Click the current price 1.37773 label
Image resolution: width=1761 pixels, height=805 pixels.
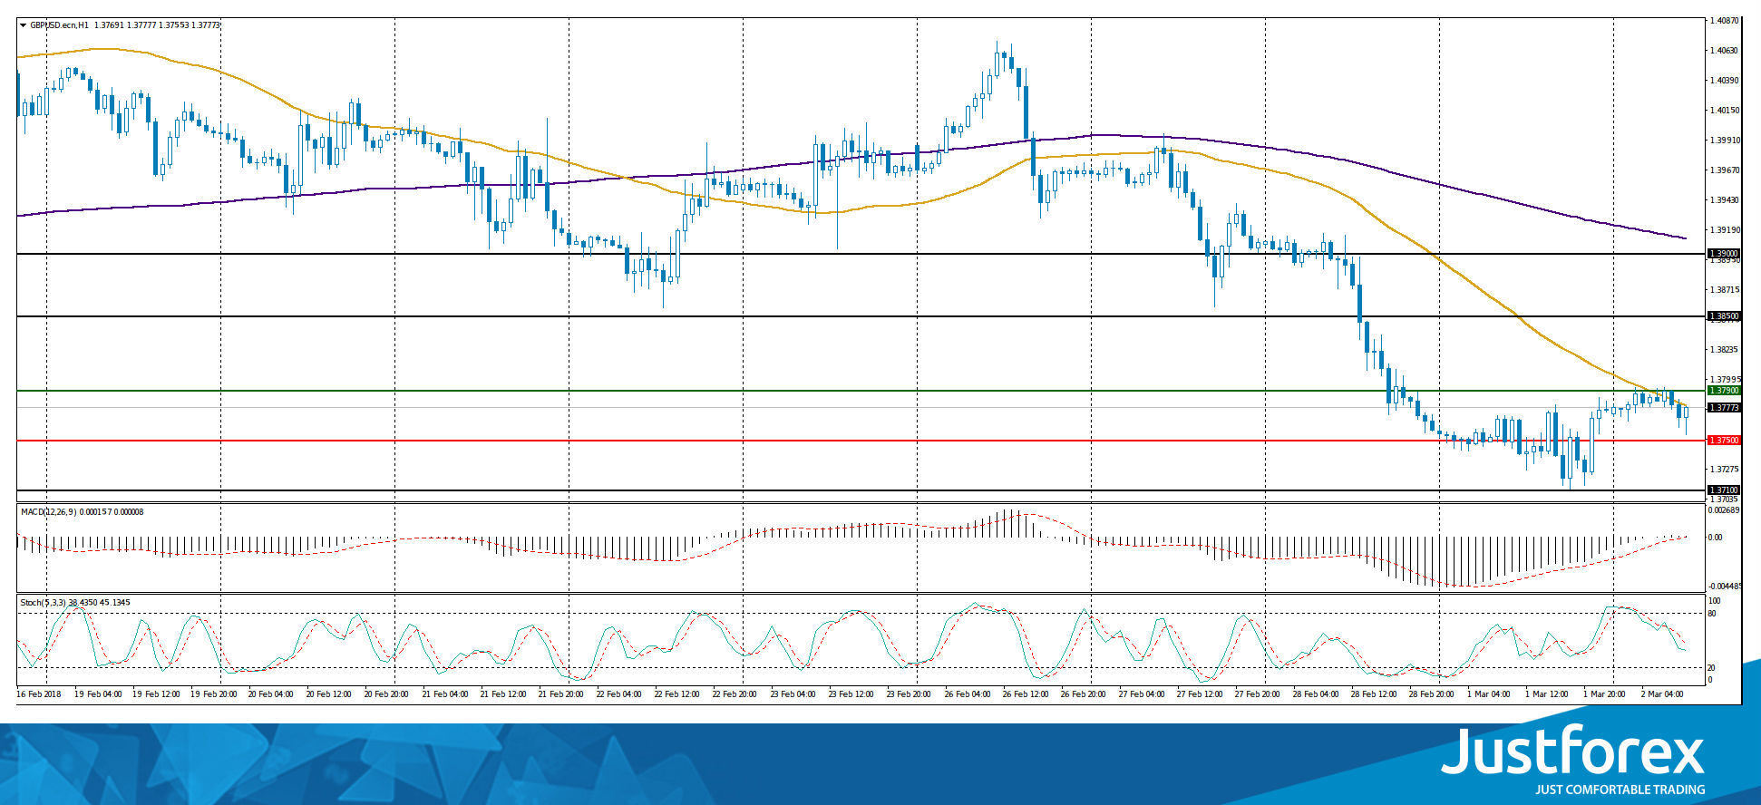(x=1724, y=408)
